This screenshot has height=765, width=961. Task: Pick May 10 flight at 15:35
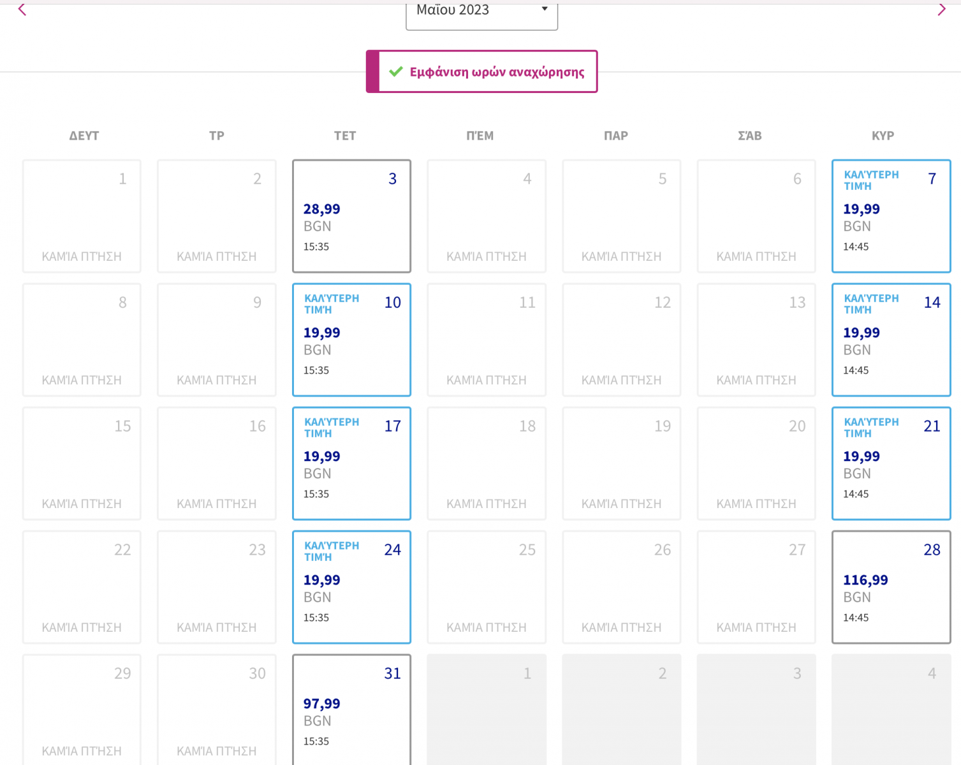(x=351, y=340)
